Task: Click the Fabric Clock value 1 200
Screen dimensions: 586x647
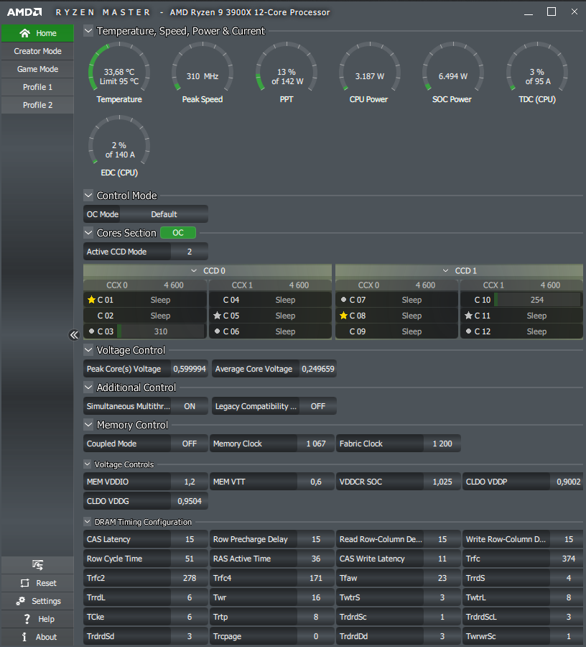Action: pos(442,444)
